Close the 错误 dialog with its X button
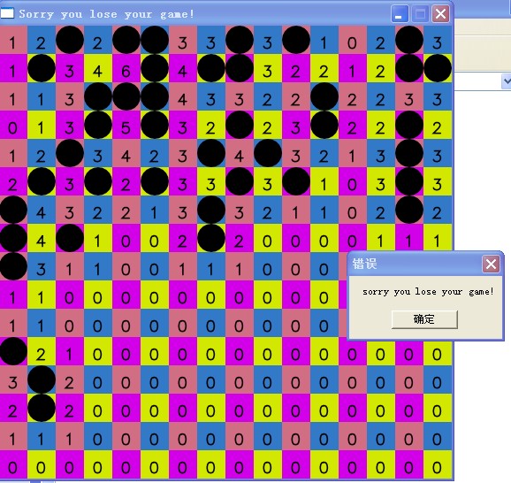This screenshot has height=483, width=511. click(492, 264)
